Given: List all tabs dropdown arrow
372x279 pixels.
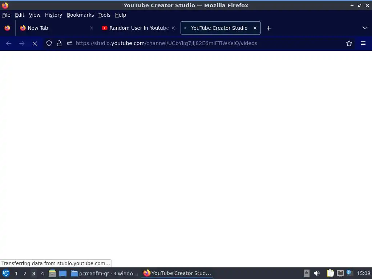Looking at the screenshot, I should coord(365,28).
